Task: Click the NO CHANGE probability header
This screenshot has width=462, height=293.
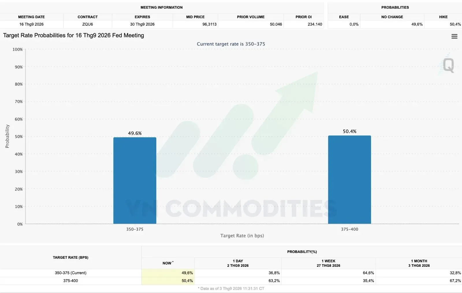Action: point(392,17)
